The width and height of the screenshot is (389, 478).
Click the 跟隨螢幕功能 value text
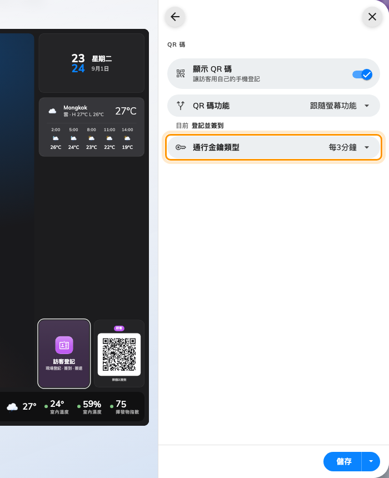point(333,106)
